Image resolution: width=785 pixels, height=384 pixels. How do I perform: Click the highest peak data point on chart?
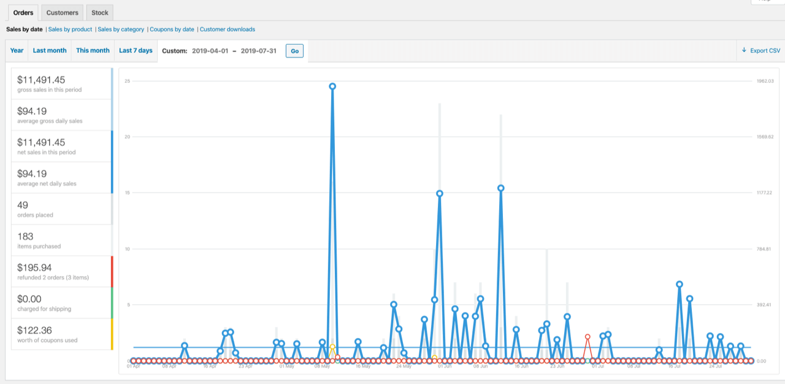pos(332,86)
